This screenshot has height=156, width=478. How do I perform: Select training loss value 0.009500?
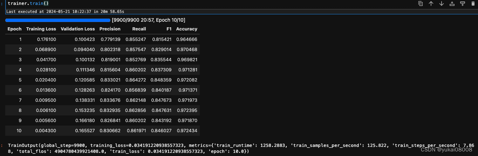coord(46,100)
